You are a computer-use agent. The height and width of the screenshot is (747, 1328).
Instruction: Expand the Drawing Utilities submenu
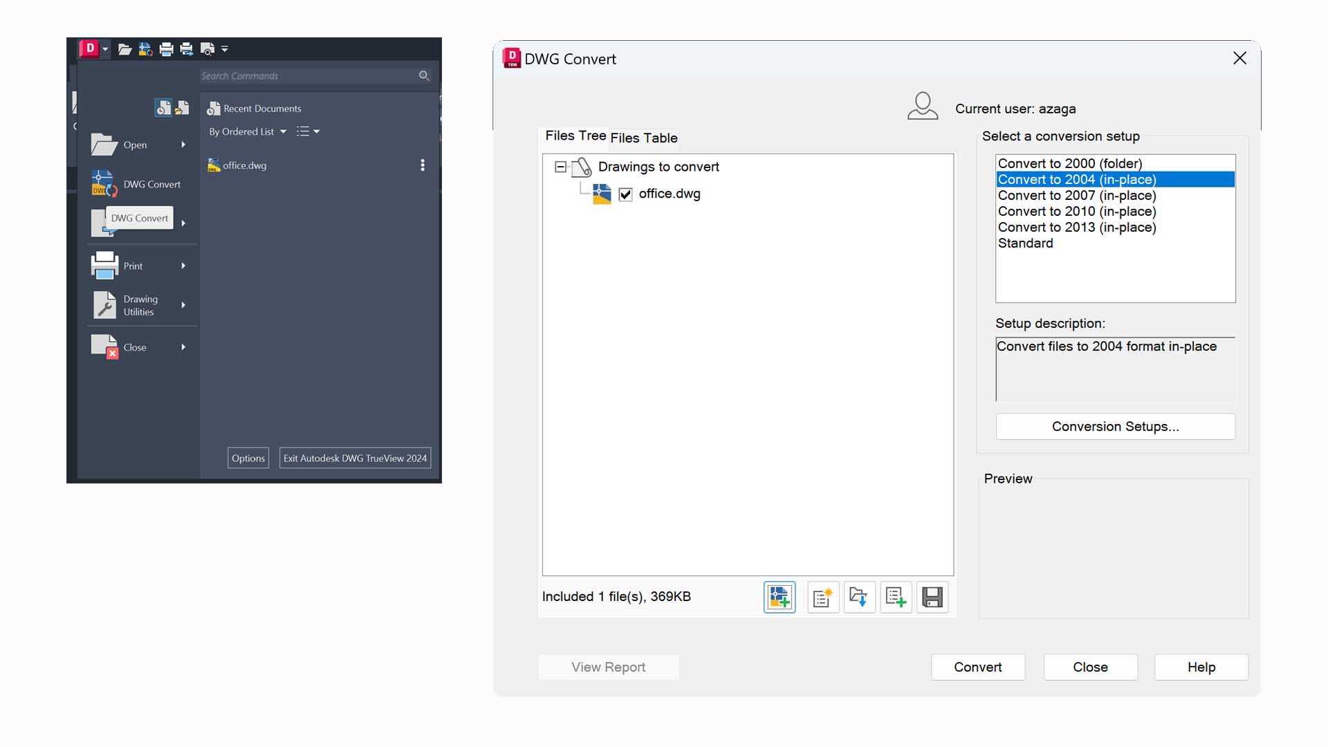[183, 305]
